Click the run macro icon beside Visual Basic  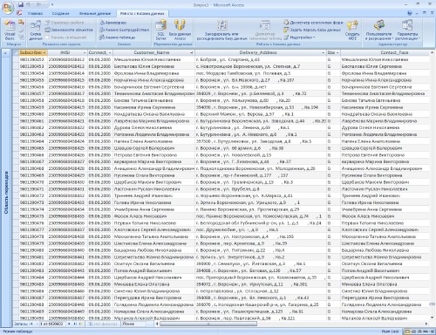point(21,22)
